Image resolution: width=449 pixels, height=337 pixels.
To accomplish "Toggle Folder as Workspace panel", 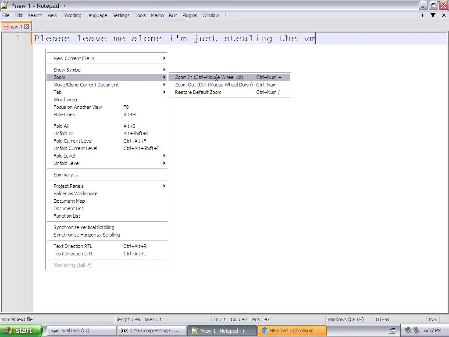I will click(x=107, y=194).
